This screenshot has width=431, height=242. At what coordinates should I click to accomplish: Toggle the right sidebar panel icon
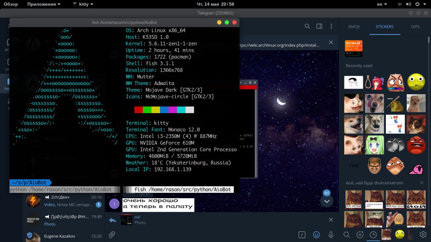point(319,26)
